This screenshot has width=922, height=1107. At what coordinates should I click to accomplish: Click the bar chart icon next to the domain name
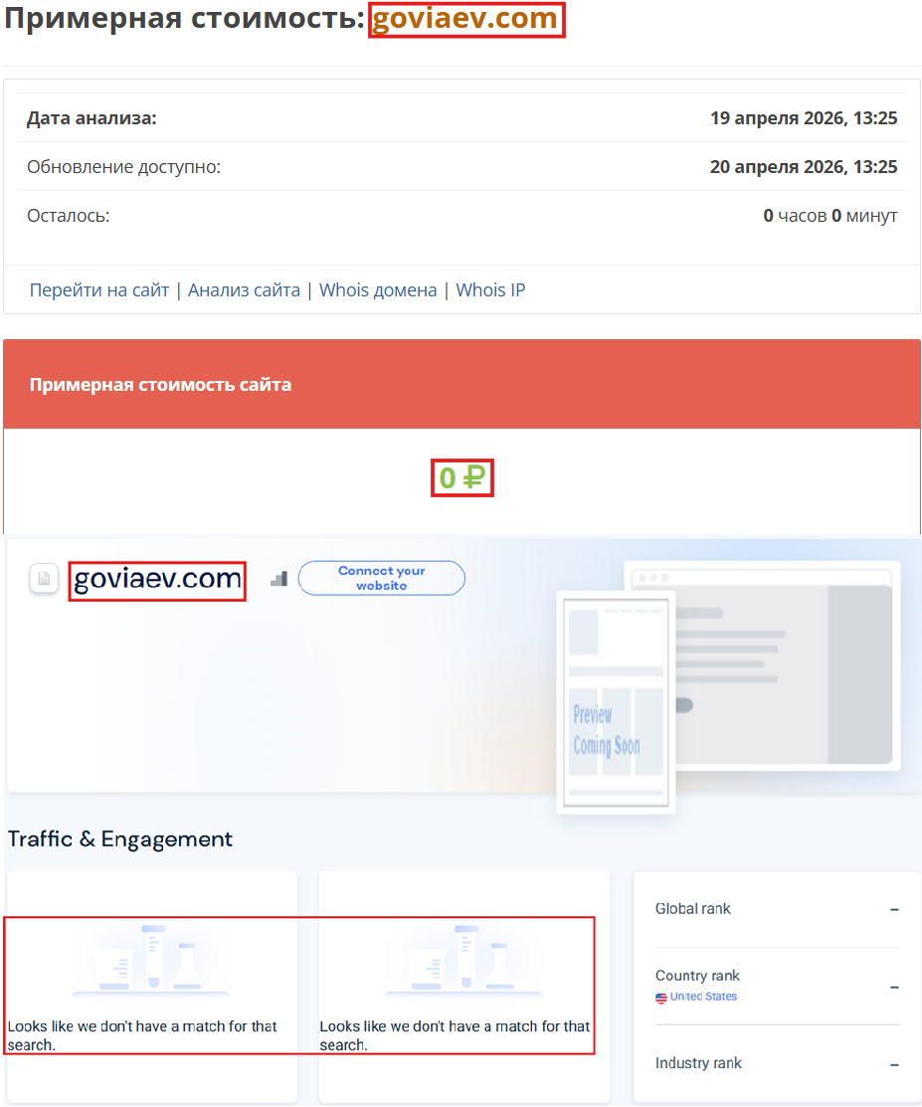click(x=278, y=578)
